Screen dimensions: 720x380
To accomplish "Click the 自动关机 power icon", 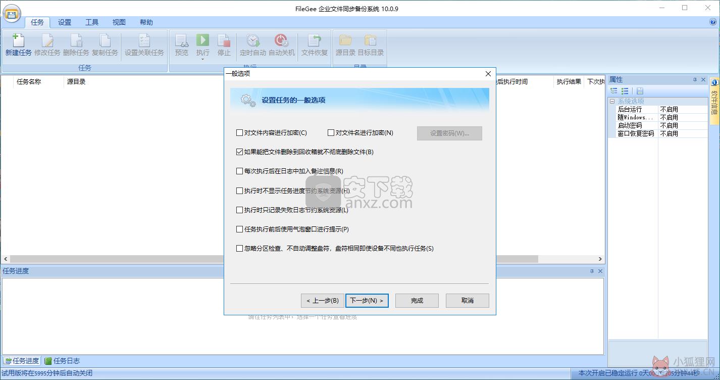I will [x=281, y=40].
